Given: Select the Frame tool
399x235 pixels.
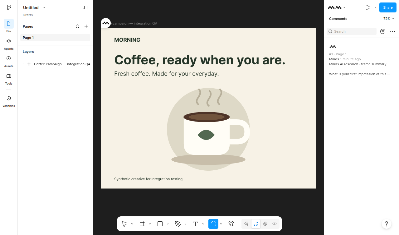Looking at the screenshot, I should pyautogui.click(x=142, y=224).
